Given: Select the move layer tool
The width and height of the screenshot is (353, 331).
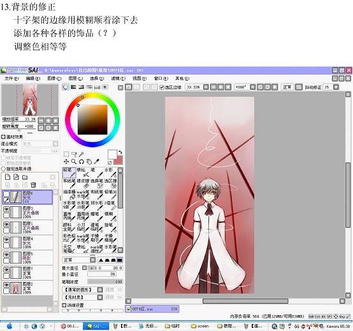Looking at the screenshot, I should (x=66, y=162).
